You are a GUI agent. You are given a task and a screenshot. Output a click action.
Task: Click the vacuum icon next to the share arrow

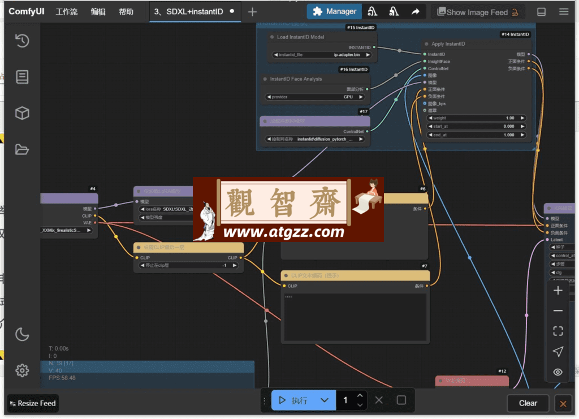[394, 12]
